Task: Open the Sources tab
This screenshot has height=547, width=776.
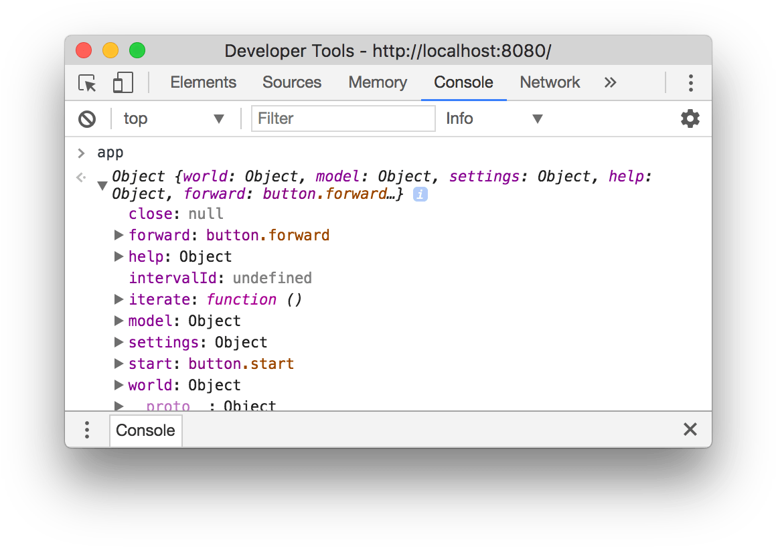Action: [x=292, y=83]
